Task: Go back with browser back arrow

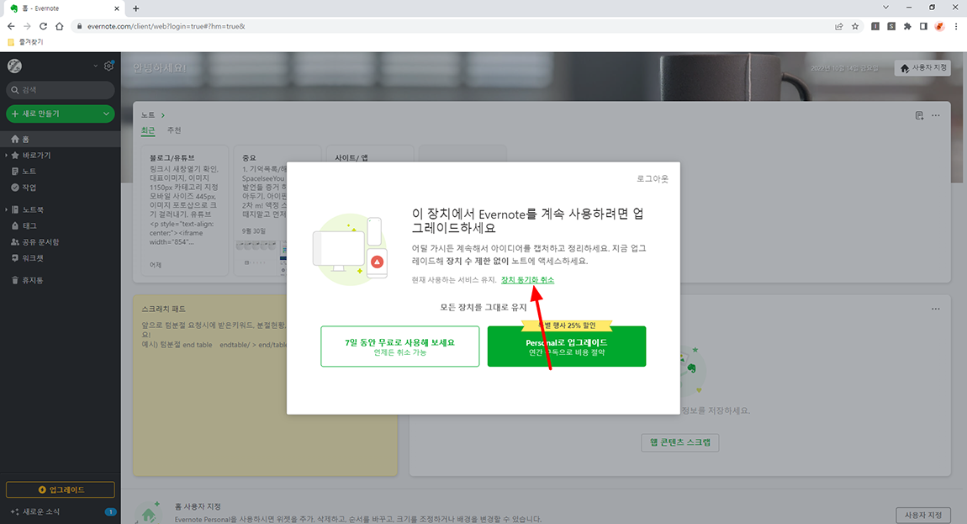Action: tap(11, 27)
